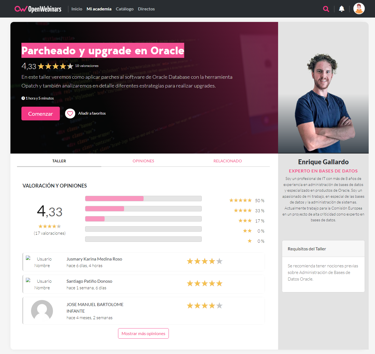This screenshot has height=354, width=375.
Task: Click the clock duration icon
Action: pos(23,98)
